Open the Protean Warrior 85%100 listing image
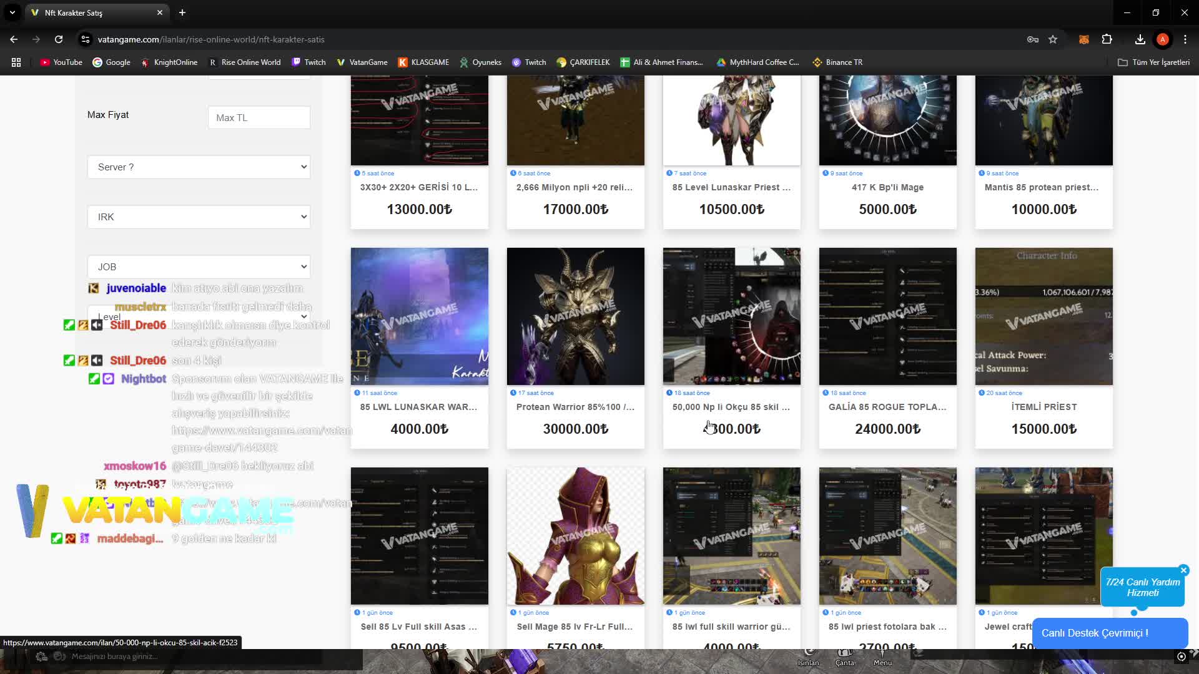This screenshot has height=674, width=1199. tap(576, 316)
